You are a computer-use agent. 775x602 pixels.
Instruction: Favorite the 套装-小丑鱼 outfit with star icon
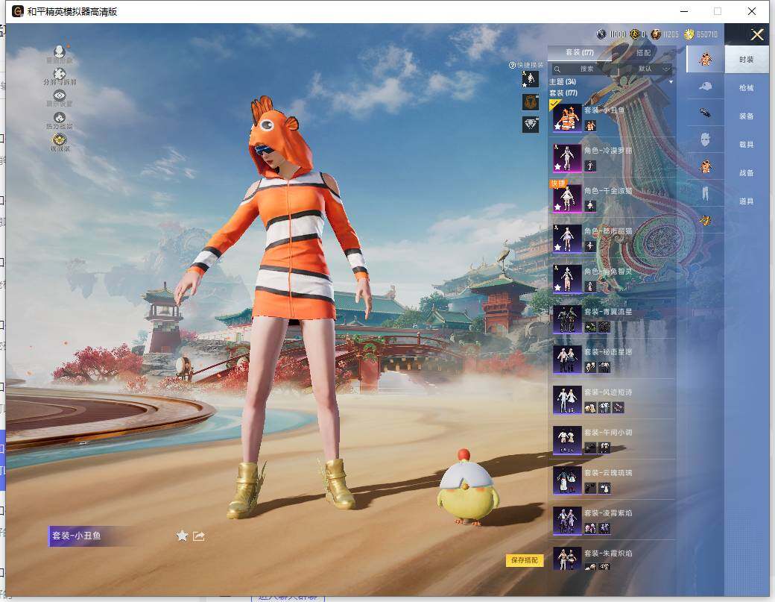point(182,536)
